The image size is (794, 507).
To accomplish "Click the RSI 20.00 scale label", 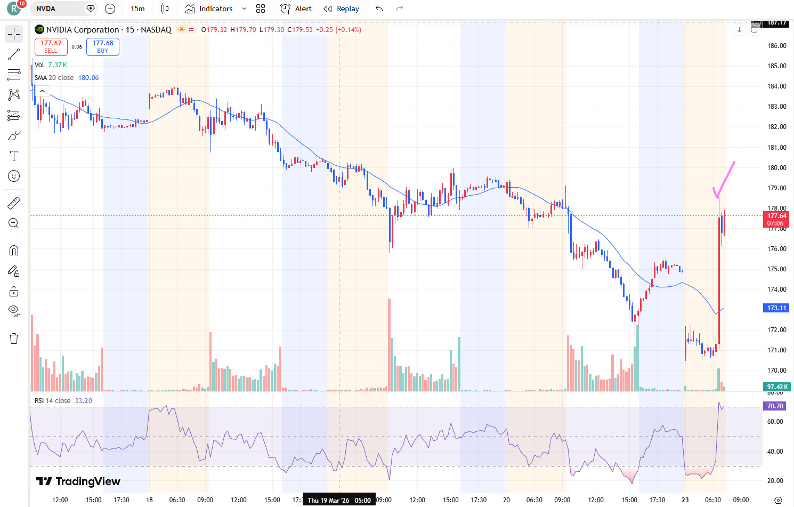I will click(775, 481).
